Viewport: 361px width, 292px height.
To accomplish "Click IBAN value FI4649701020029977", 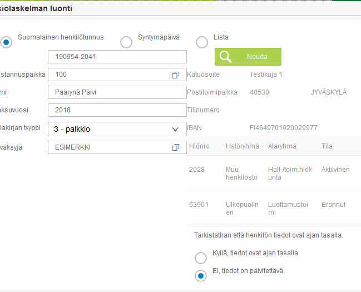I will [284, 128].
